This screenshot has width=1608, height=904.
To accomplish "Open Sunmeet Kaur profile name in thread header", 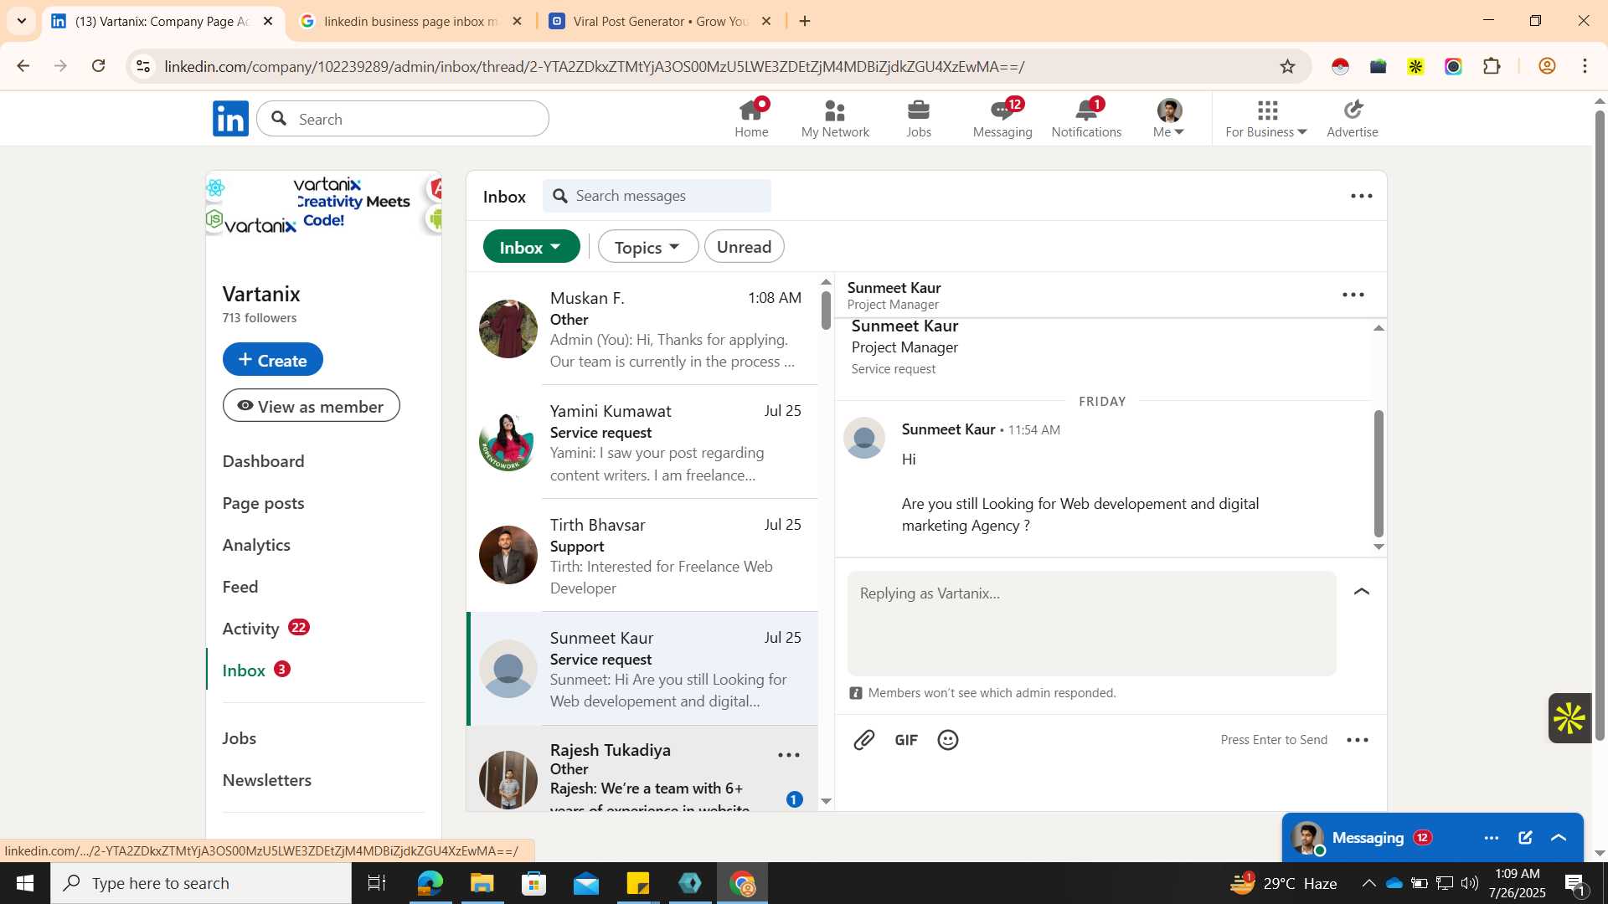I will (894, 288).
